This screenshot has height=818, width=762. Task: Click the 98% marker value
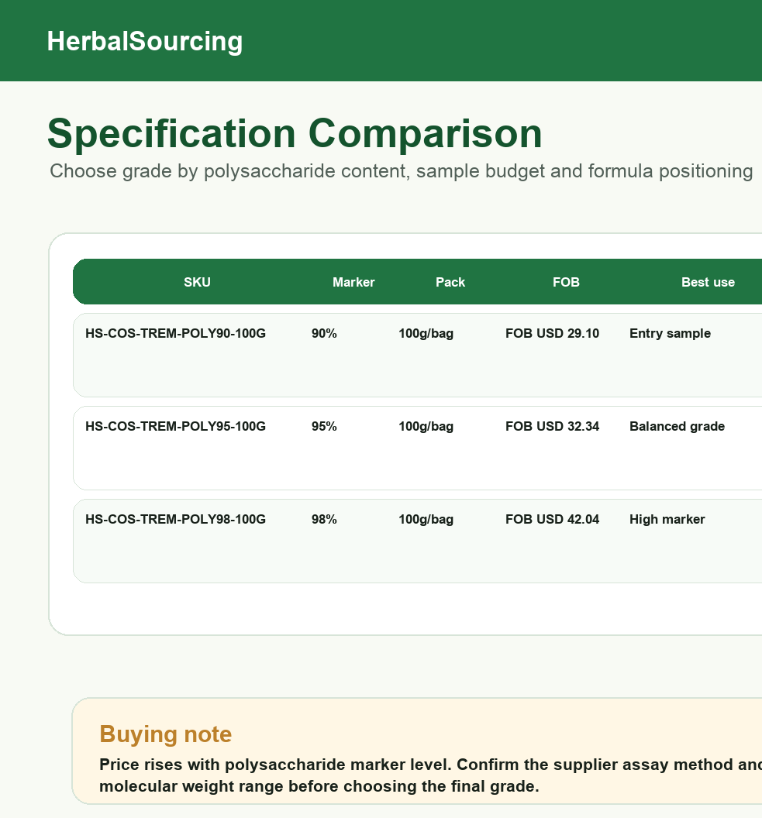pyautogui.click(x=324, y=519)
